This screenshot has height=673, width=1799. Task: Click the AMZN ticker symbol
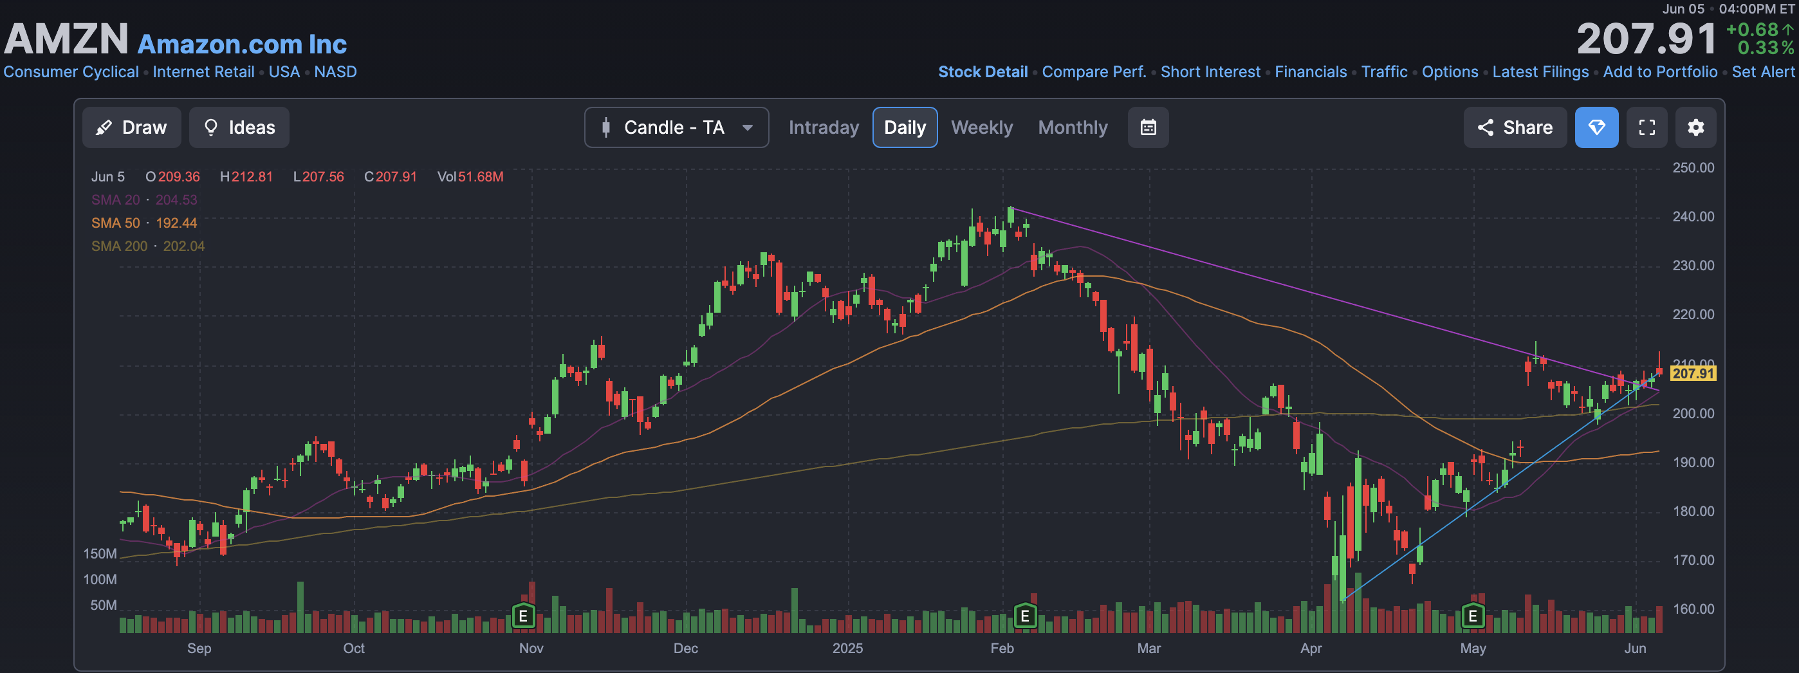(x=66, y=38)
